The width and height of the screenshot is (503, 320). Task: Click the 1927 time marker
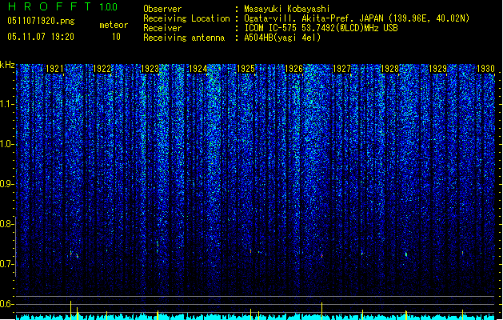(341, 69)
